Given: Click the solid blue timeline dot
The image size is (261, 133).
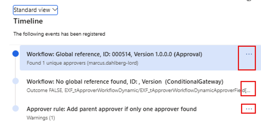Looking at the screenshot, I should coord(16,54).
